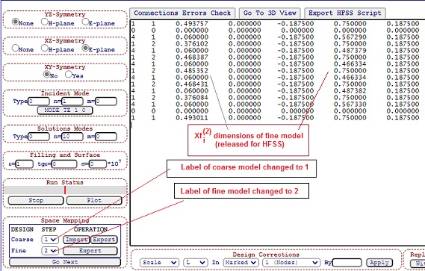This screenshot has width=425, height=271.
Task: Click the Design Corrections By input field
Action: point(347,263)
